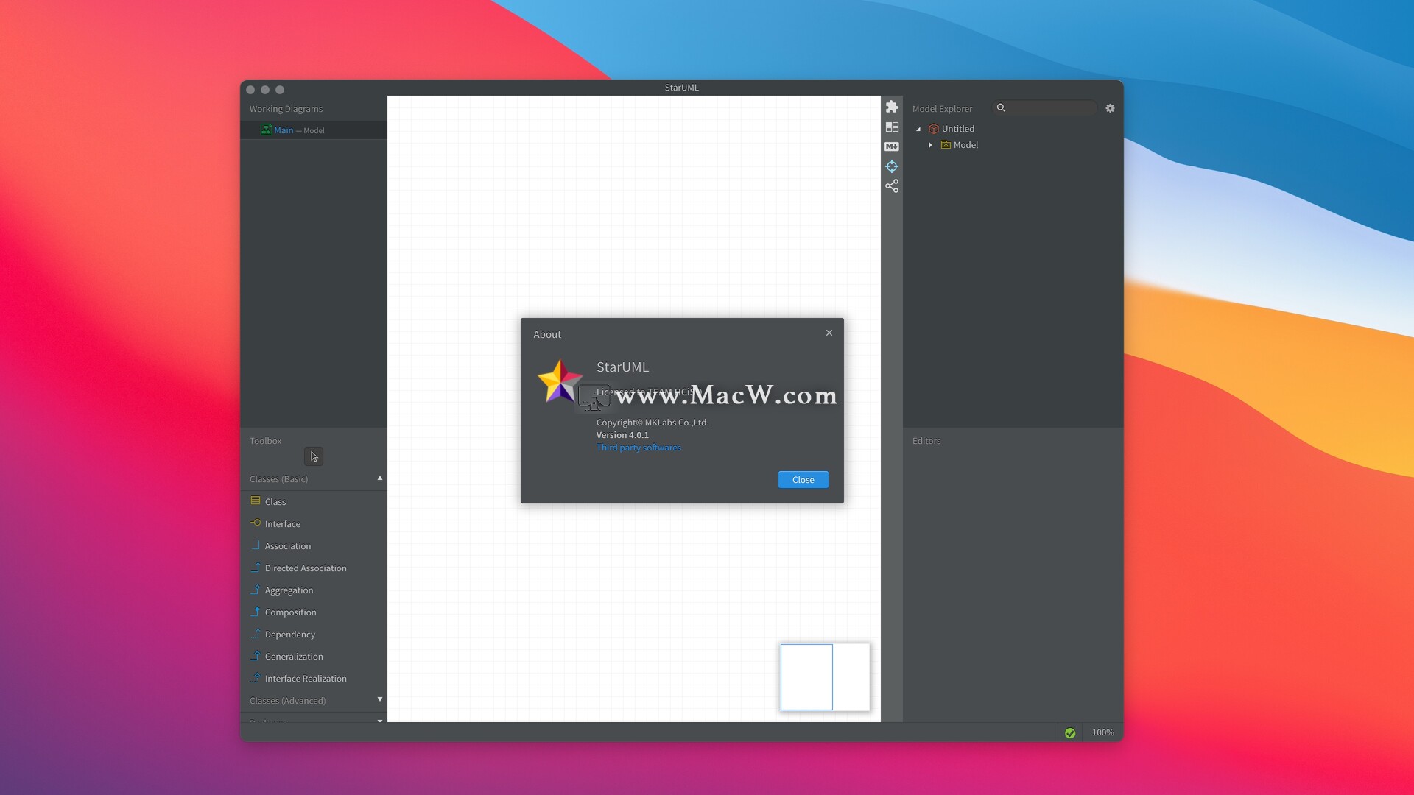Select Generalization in Classes Basic
Image resolution: width=1414 pixels, height=795 pixels.
pyautogui.click(x=293, y=655)
